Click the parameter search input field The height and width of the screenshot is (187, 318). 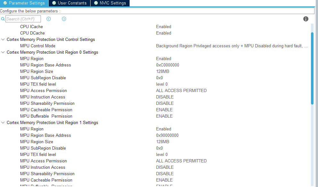[23, 19]
